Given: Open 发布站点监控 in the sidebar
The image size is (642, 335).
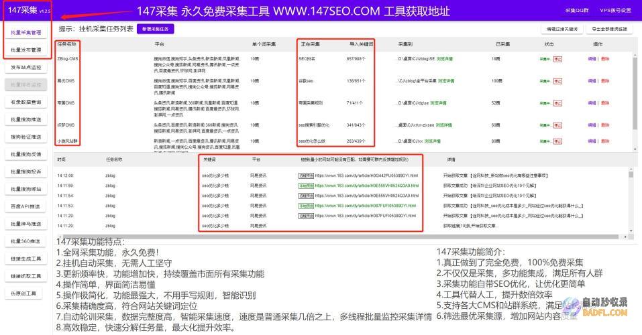Looking at the screenshot, I should (x=25, y=67).
